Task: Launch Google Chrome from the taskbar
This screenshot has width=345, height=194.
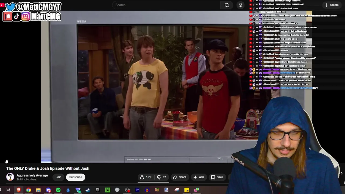Action: 28,190
